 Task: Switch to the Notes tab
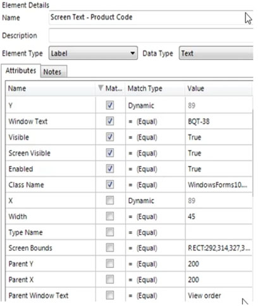coord(54,72)
